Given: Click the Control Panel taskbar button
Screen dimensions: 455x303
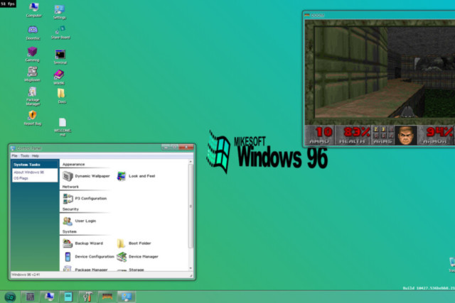Looking at the screenshot, I should pos(127,297).
